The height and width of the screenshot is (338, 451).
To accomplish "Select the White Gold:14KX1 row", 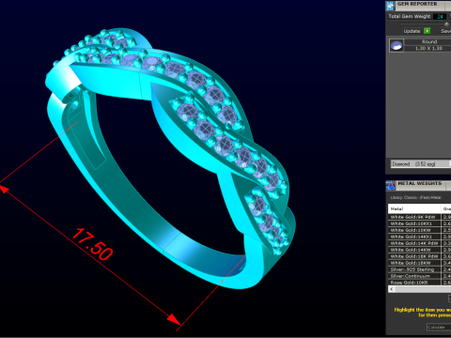I will click(x=420, y=237).
